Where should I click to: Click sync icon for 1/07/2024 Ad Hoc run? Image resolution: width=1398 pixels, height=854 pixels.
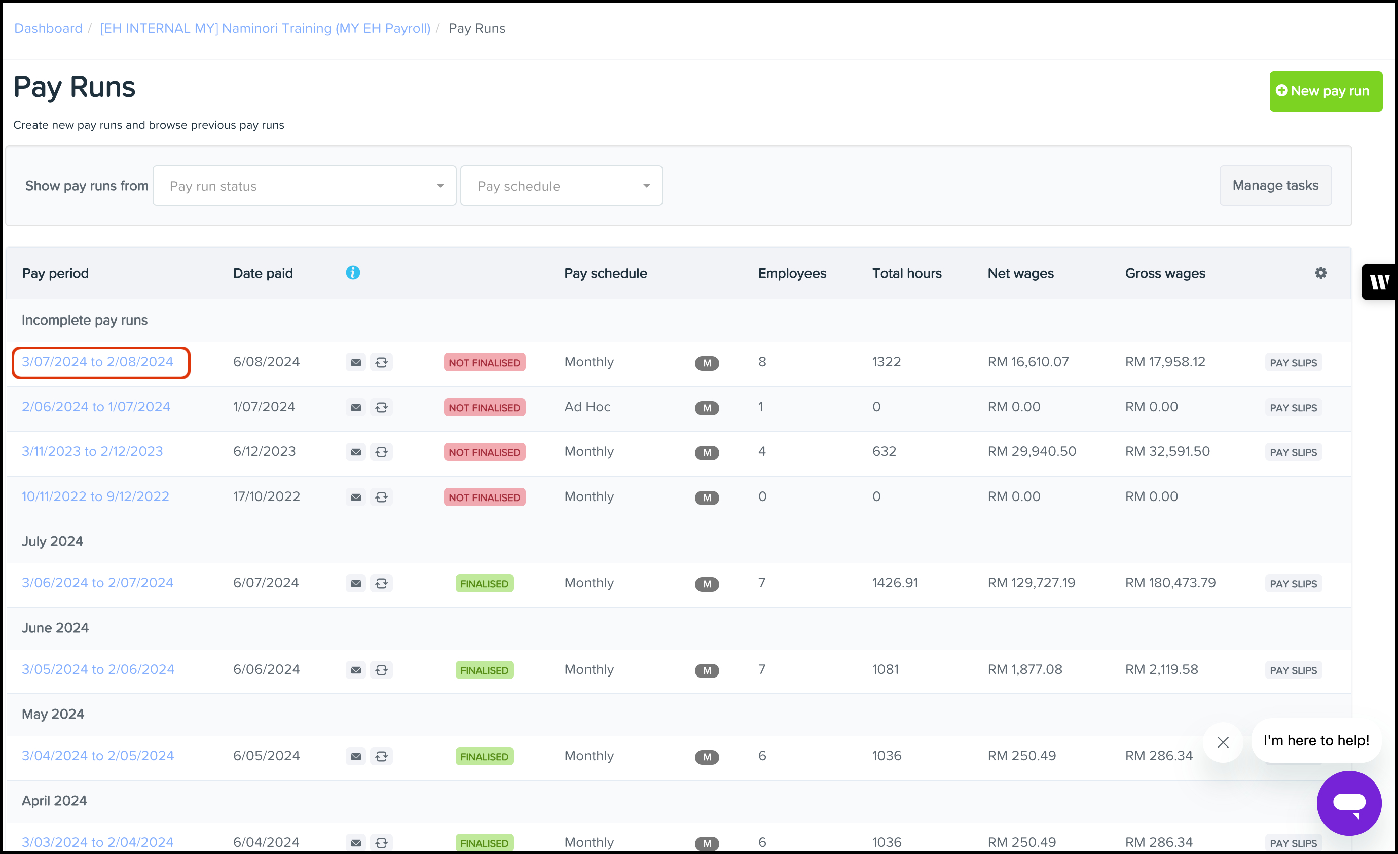[x=381, y=408]
